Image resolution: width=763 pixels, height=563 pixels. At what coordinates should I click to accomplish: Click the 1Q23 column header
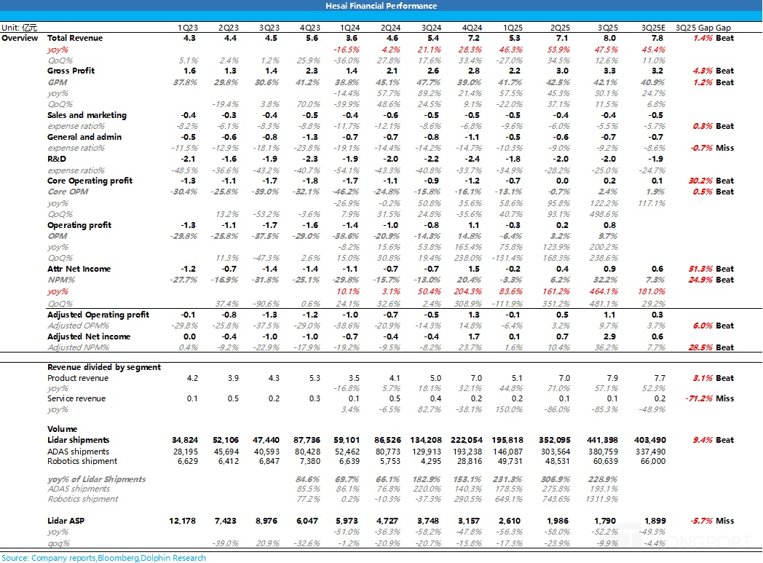(187, 27)
